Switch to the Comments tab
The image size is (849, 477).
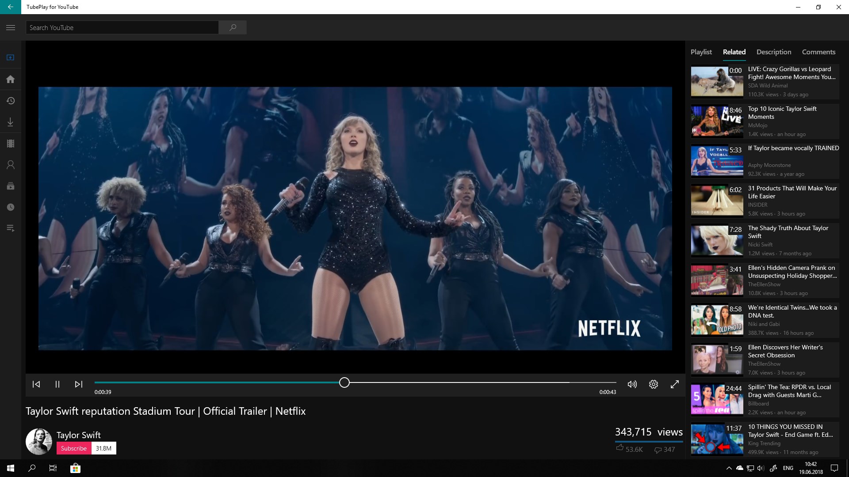pos(818,52)
